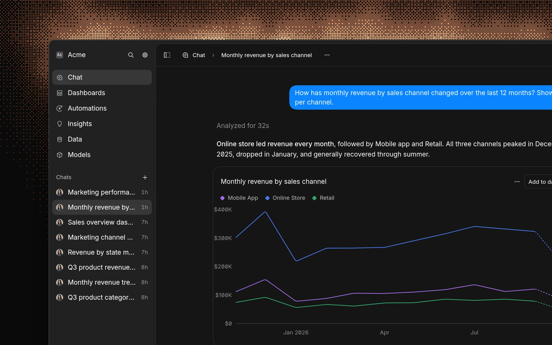
Task: Click the Chats section header
Action: click(x=64, y=177)
